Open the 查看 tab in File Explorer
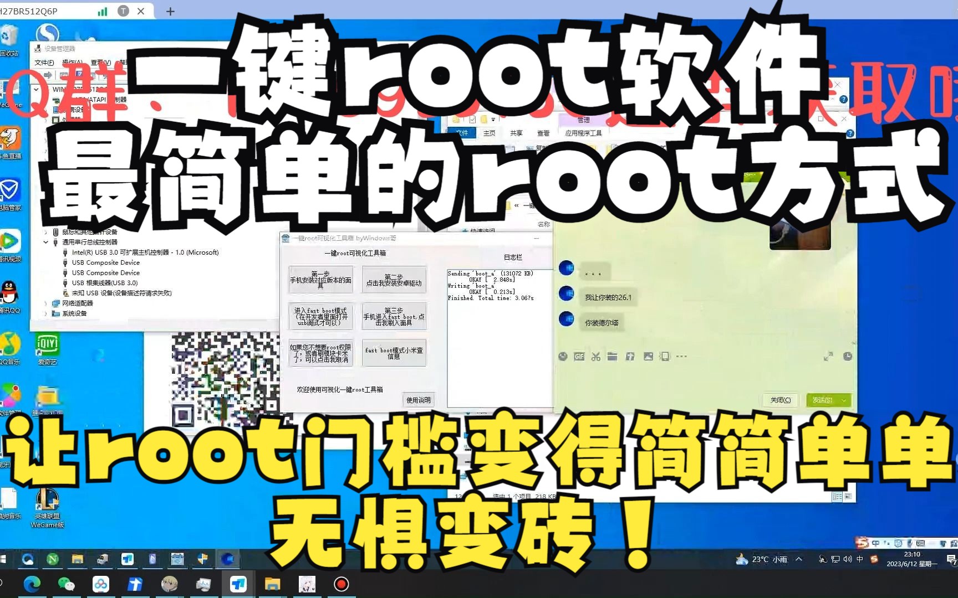The width and height of the screenshot is (958, 598). click(x=543, y=133)
